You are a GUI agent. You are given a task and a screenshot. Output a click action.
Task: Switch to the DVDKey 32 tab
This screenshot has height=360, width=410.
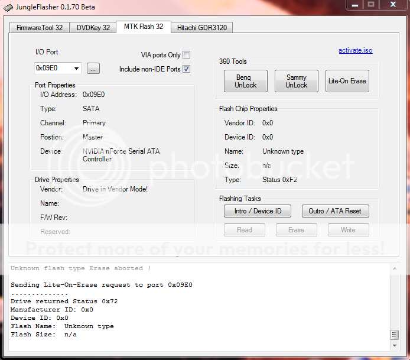93,27
